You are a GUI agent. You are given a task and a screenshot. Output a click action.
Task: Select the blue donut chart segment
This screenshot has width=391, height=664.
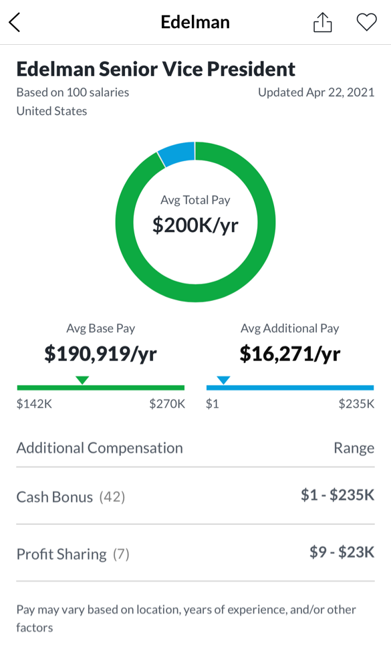[x=175, y=150]
